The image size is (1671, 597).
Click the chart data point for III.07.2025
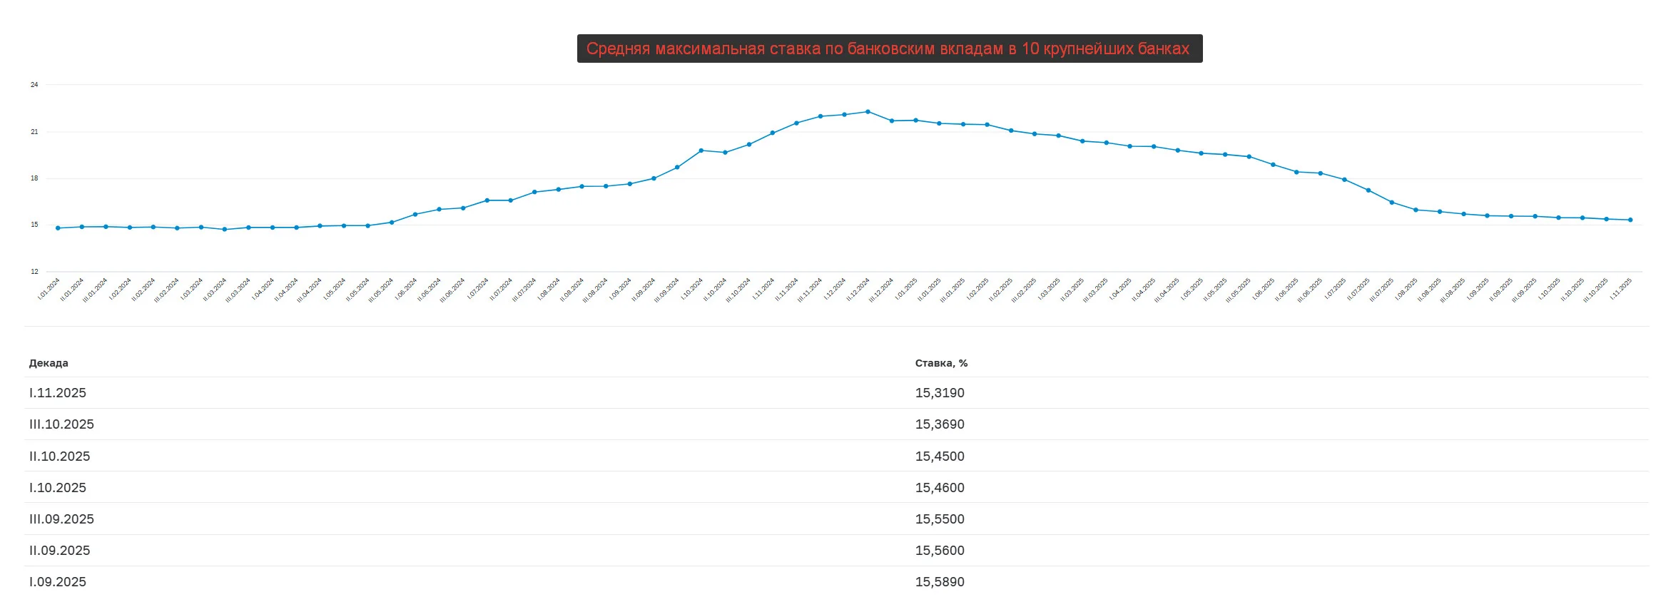(x=1392, y=203)
